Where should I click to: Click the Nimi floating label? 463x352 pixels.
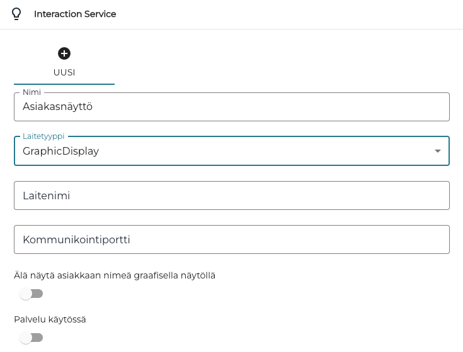[x=31, y=92]
